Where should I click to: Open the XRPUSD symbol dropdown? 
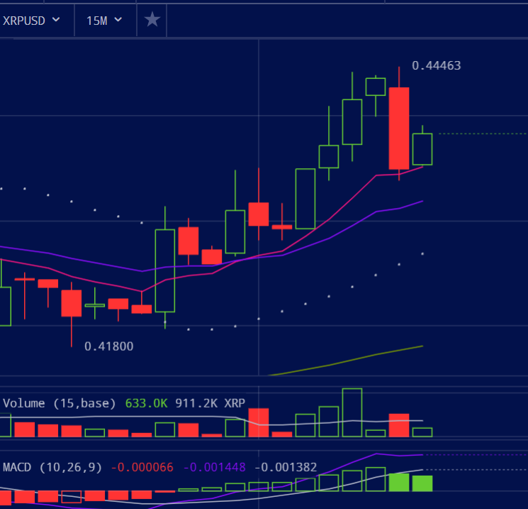tap(31, 21)
